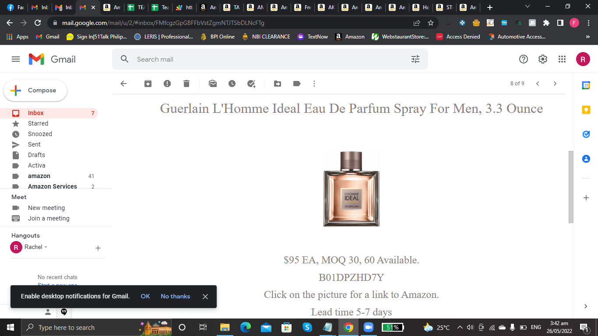This screenshot has width=598, height=336.
Task: Mark the email as unread
Action: 213,84
